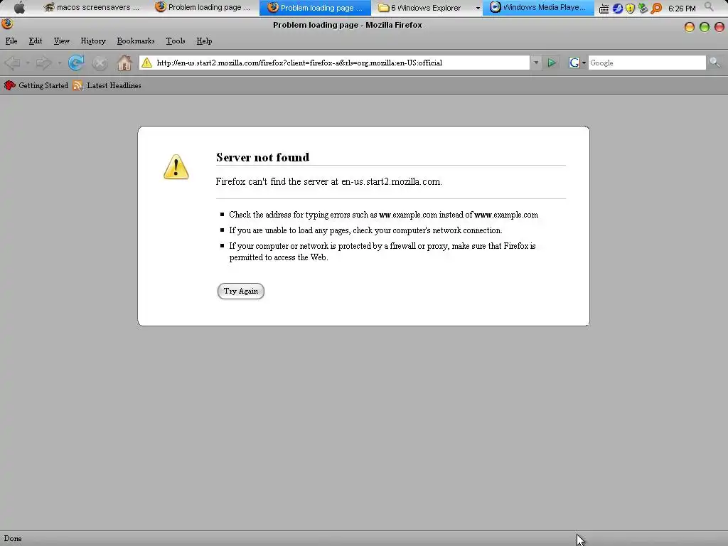Open the Getting Started bookmark
The image size is (728, 546).
tap(36, 85)
